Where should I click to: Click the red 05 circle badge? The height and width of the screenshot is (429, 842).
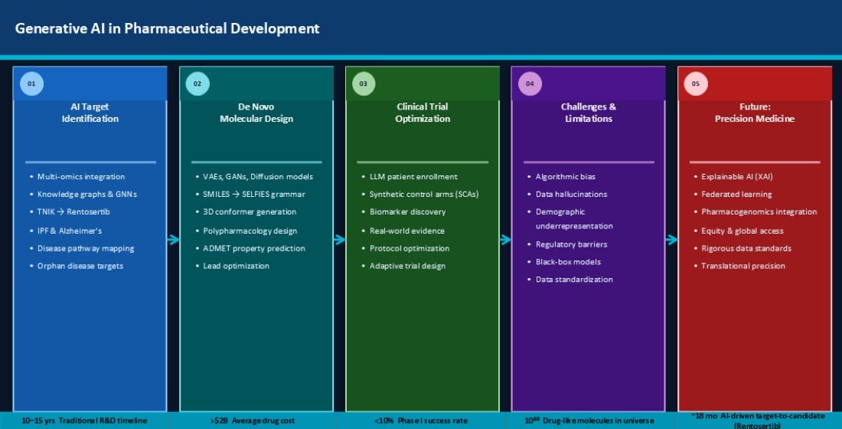tap(696, 84)
